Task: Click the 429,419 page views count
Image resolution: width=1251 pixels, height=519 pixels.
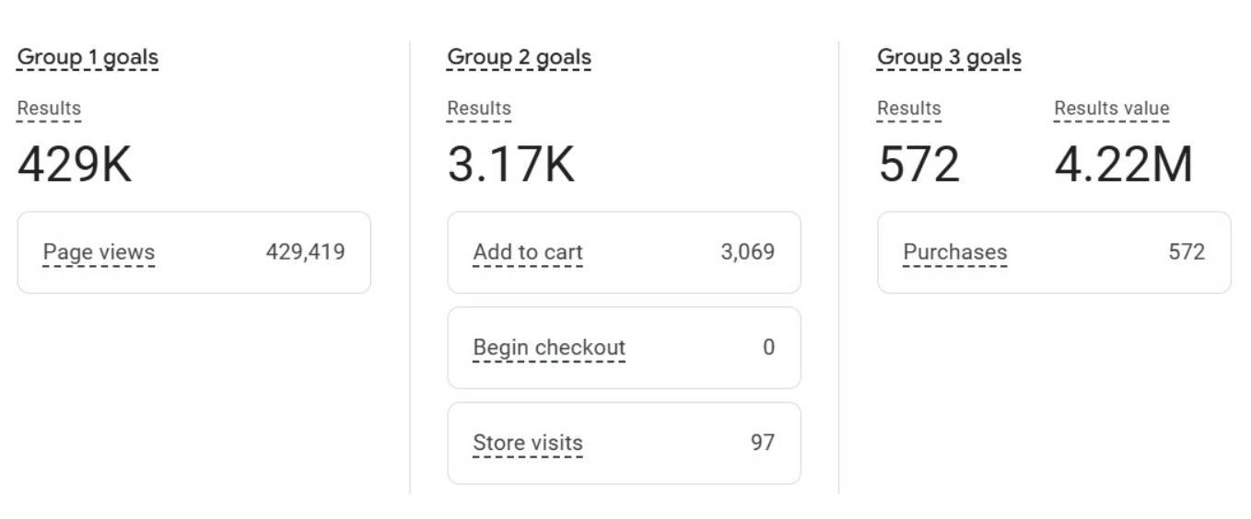Action: pyautogui.click(x=305, y=252)
